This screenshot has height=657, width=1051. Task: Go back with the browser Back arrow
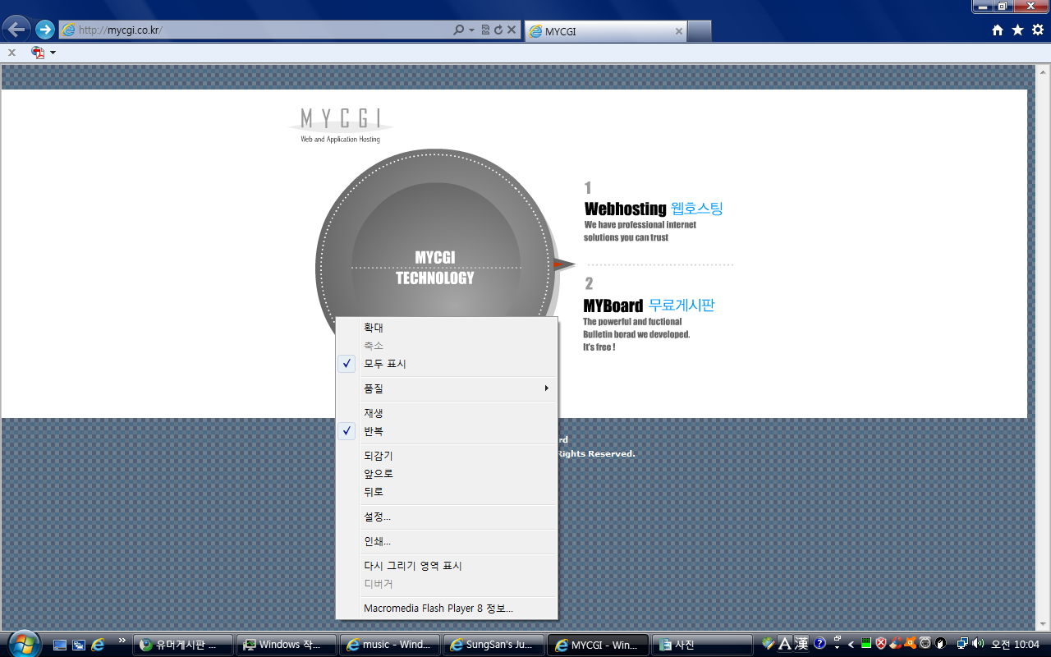[16, 30]
